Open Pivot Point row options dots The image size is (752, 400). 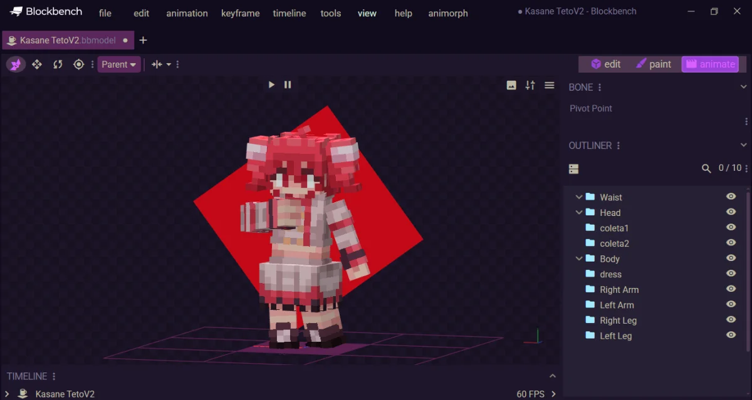click(x=746, y=121)
